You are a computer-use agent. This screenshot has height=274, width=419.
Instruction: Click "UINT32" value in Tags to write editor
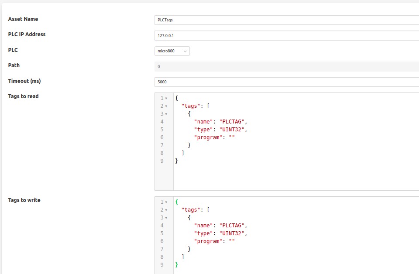[233, 233]
